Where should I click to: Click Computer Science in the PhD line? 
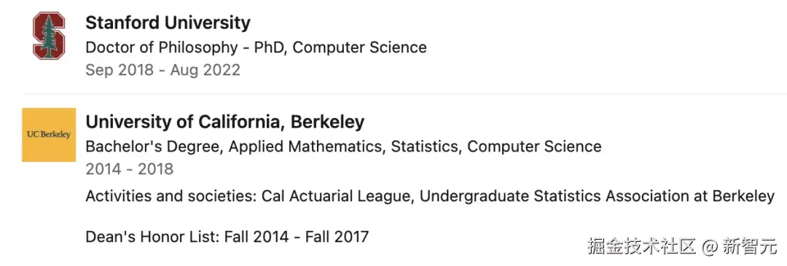click(x=359, y=47)
